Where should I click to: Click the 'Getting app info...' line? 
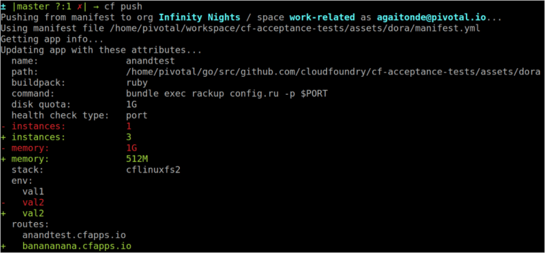52,39
